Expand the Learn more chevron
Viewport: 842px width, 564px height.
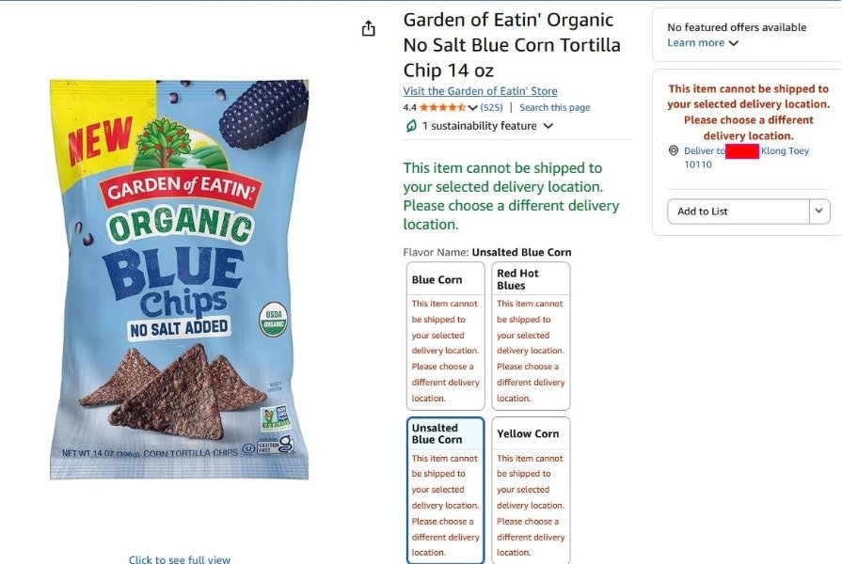coord(734,43)
